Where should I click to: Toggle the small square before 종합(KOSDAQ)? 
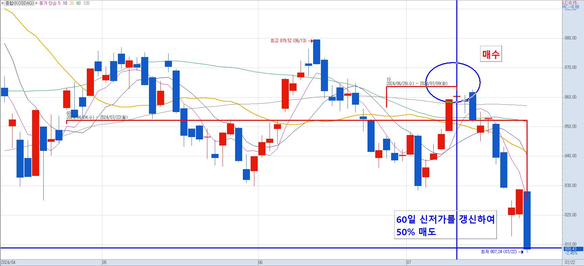2,3
